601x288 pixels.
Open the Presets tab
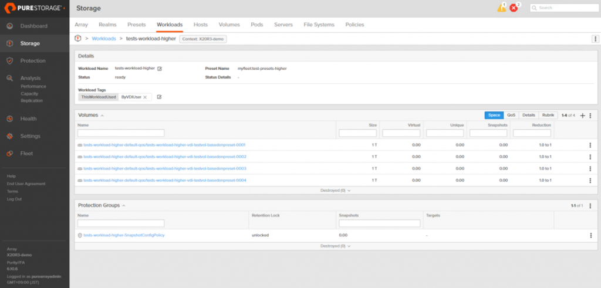point(136,25)
